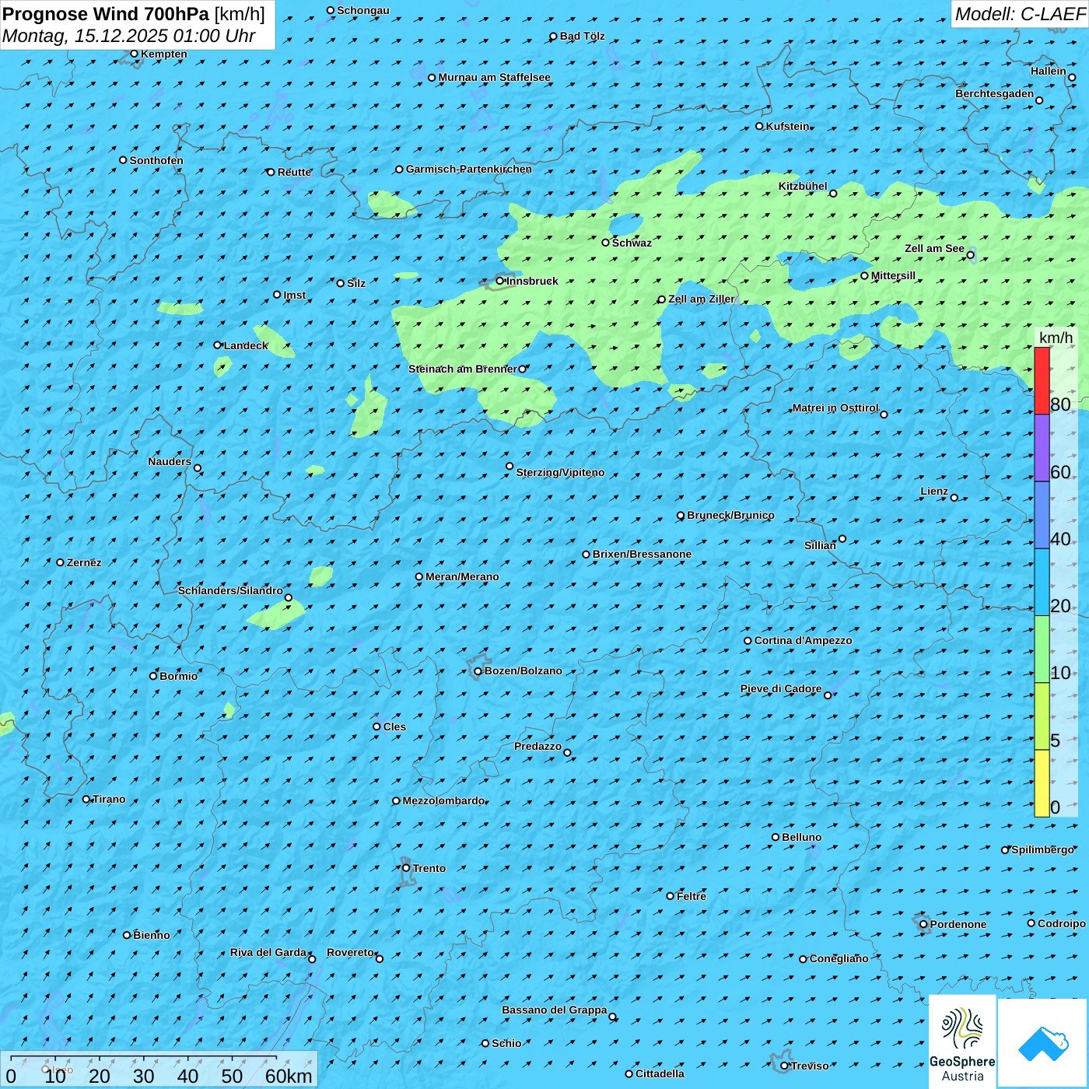Click the Pordenone city marker
The width and height of the screenshot is (1089, 1089).
923,925
